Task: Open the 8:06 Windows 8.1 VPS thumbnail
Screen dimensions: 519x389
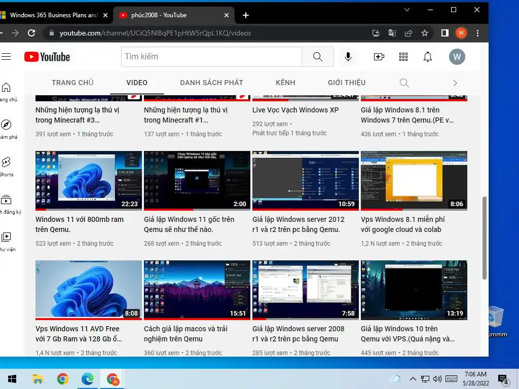Action: click(x=414, y=180)
